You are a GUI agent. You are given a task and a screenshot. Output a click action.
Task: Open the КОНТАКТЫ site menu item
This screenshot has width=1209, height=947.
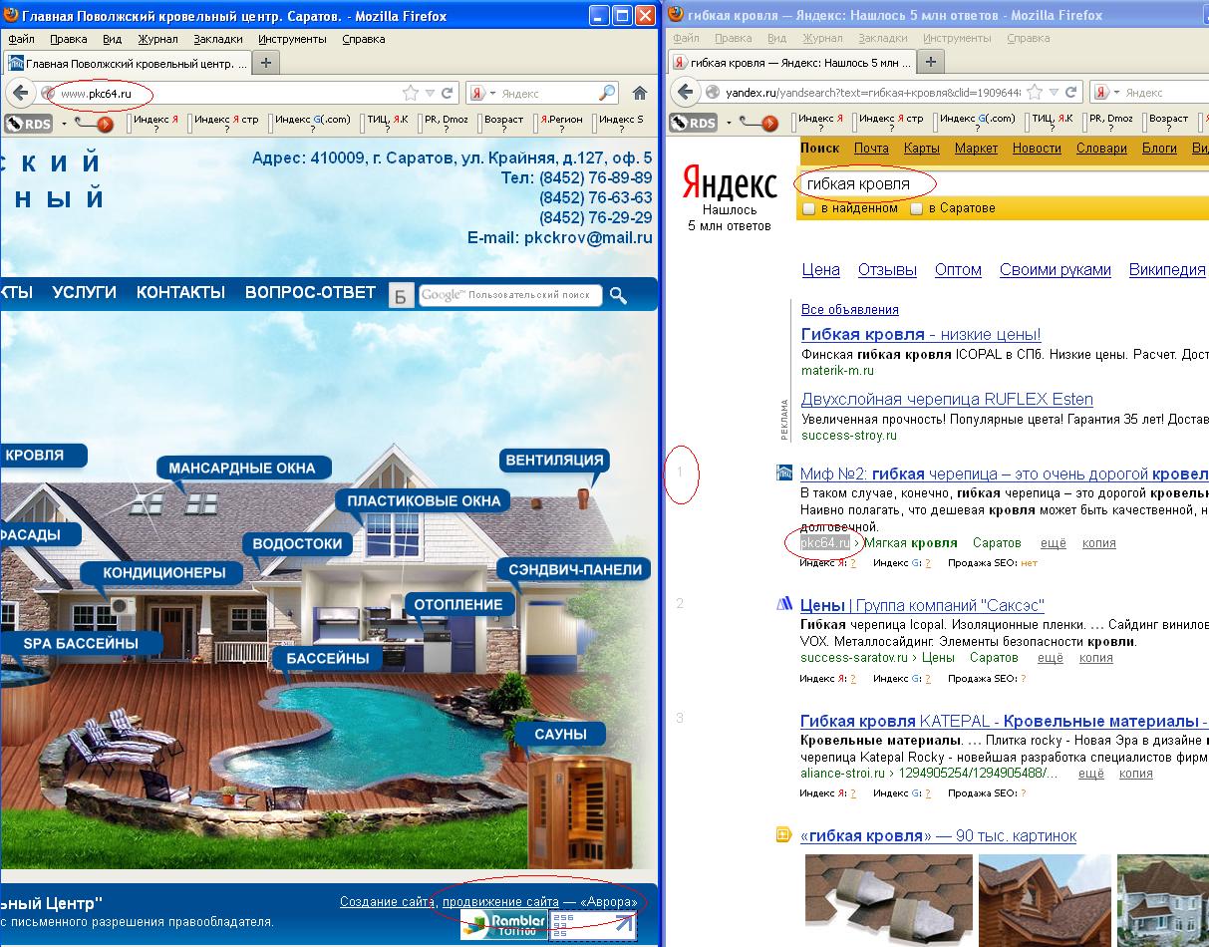point(180,292)
